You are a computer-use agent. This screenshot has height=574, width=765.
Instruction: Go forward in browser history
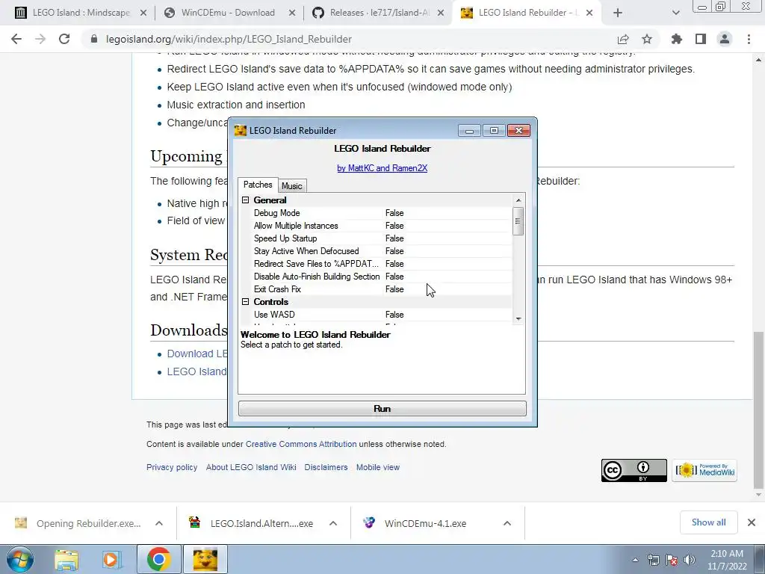pos(40,39)
